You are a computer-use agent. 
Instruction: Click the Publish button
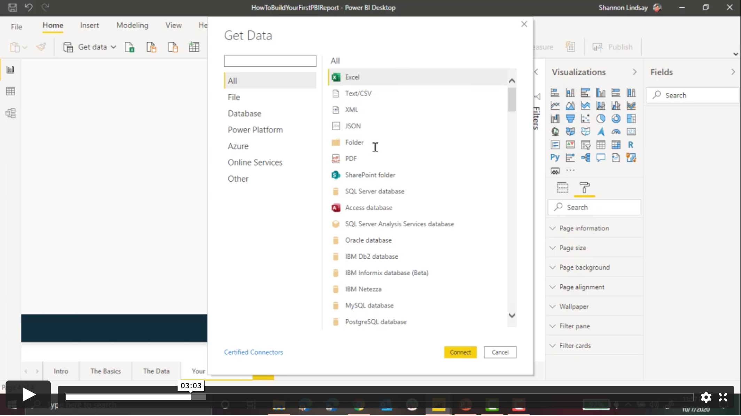613,47
